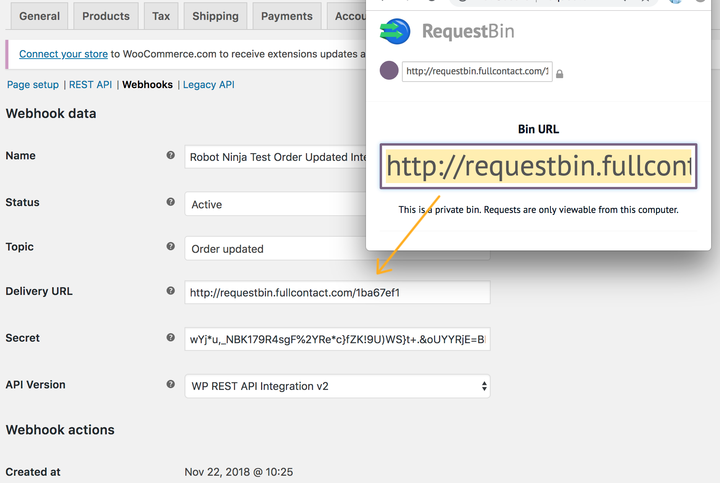Show help tooltip for Delivery URL

pos(171,291)
